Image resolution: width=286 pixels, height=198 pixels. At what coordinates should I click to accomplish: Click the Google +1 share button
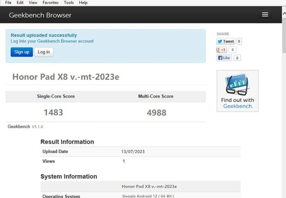pos(221,50)
